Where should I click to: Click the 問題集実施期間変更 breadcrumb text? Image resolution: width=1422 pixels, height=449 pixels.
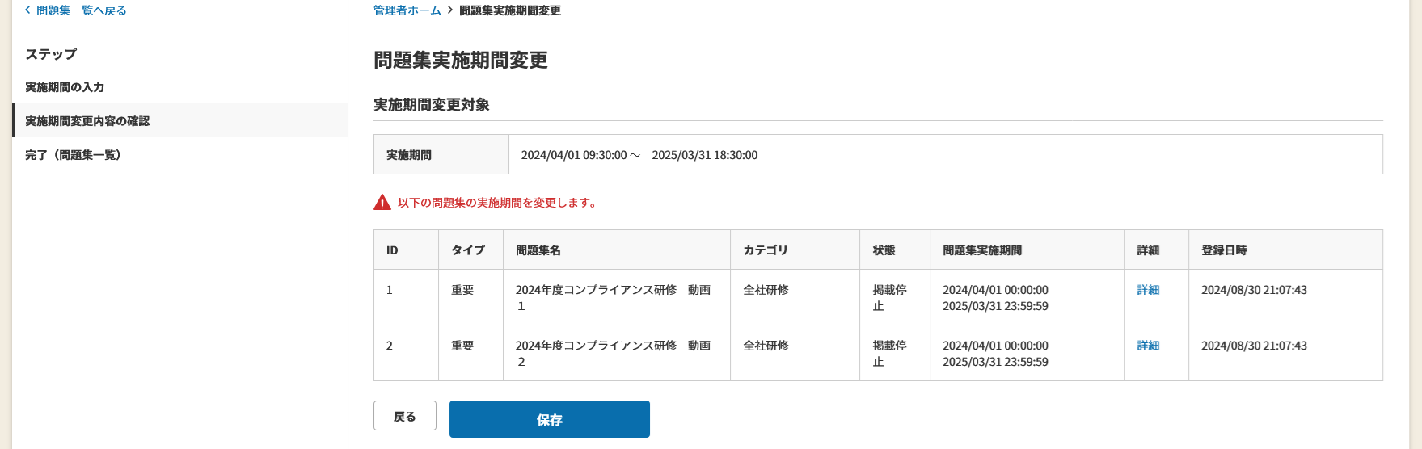(510, 10)
